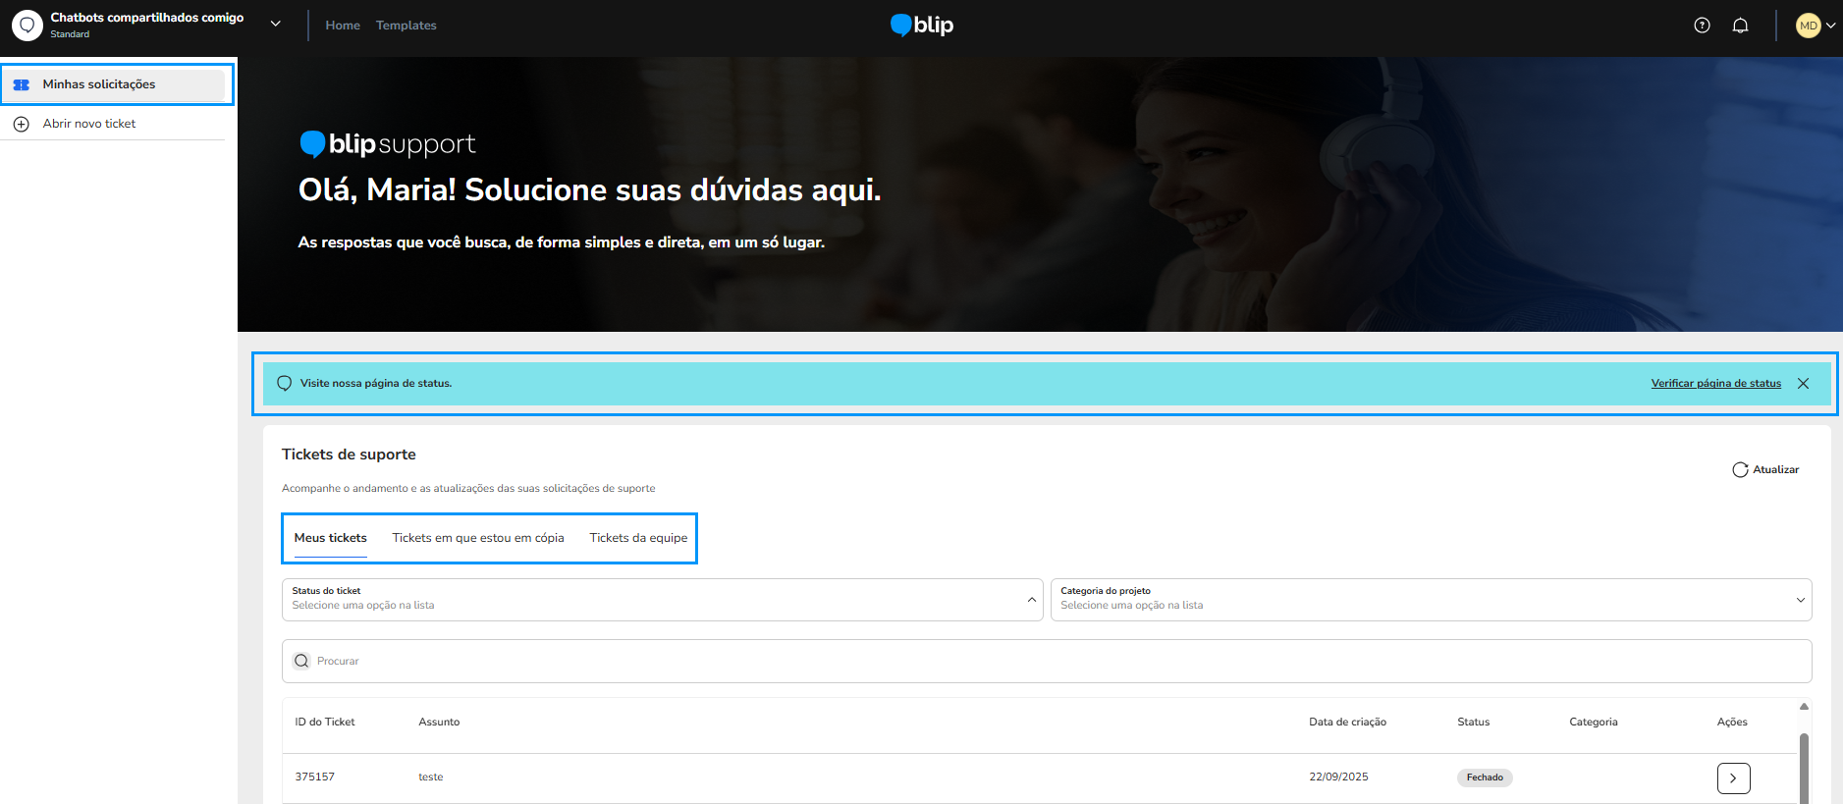Screen dimensions: 1843x804
Task: Open the Templates menu item
Action: click(x=406, y=26)
